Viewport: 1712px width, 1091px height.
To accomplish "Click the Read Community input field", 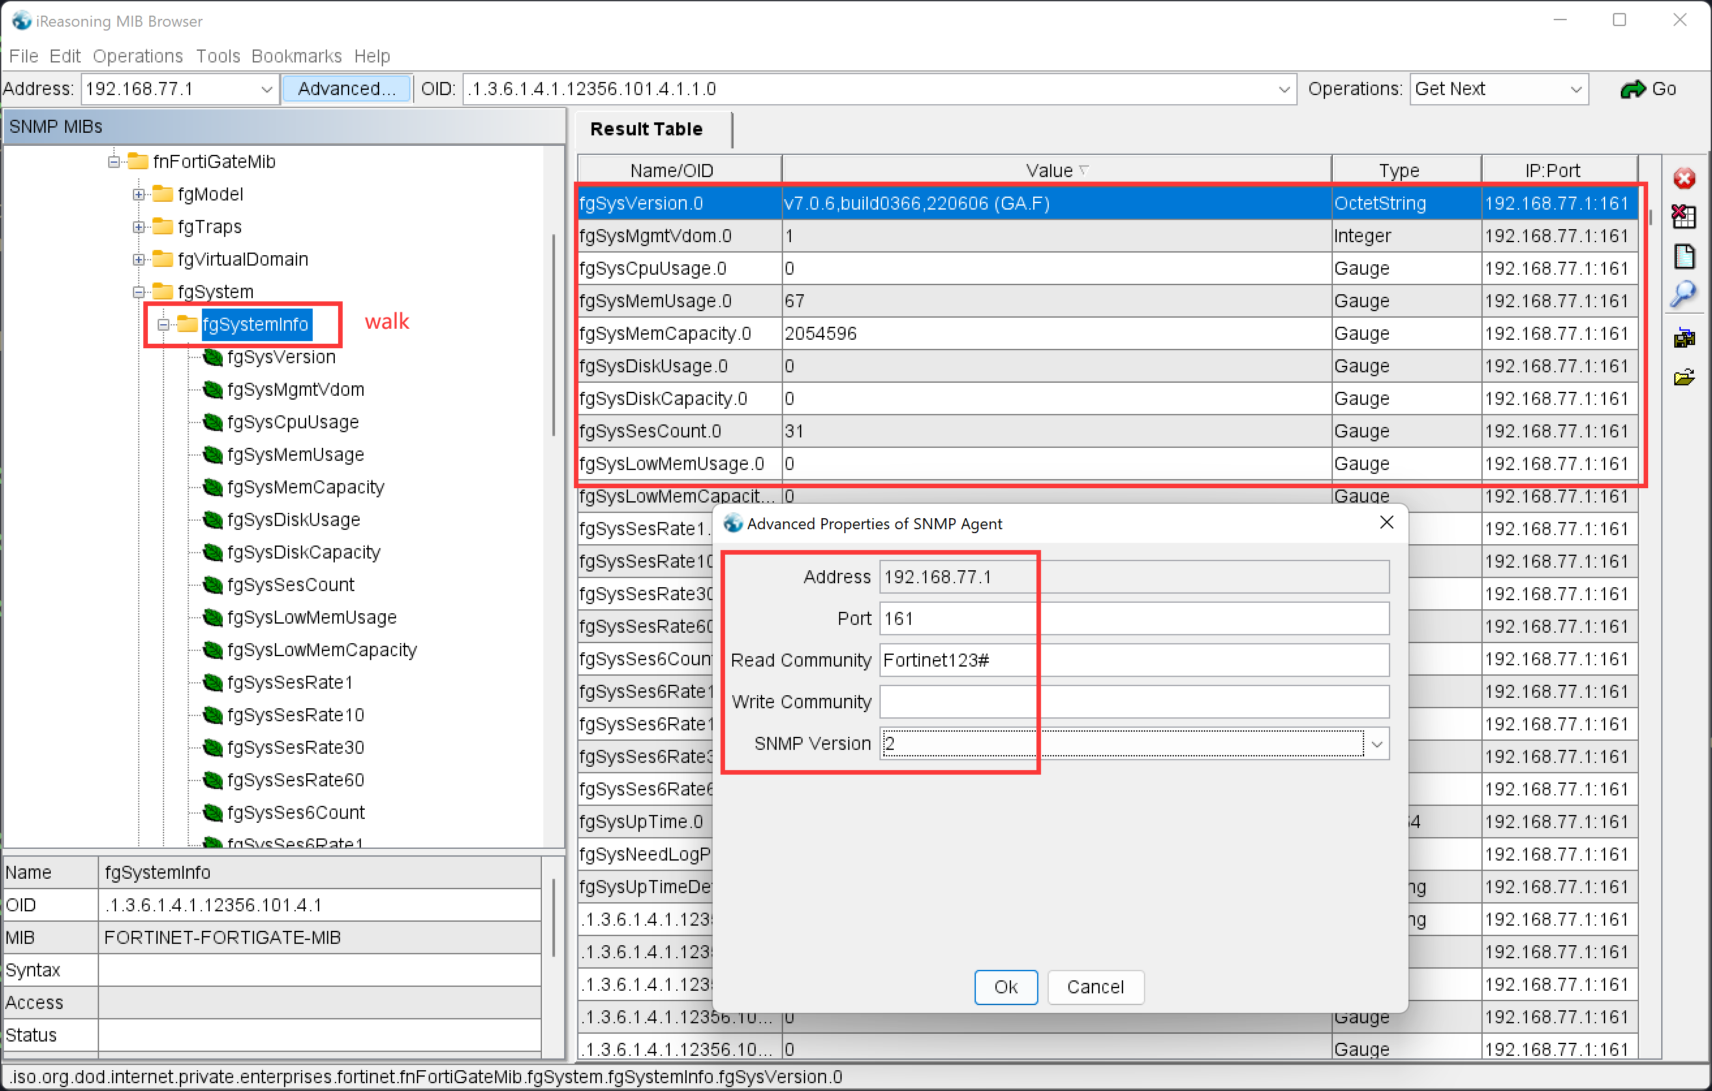I will coord(1134,660).
